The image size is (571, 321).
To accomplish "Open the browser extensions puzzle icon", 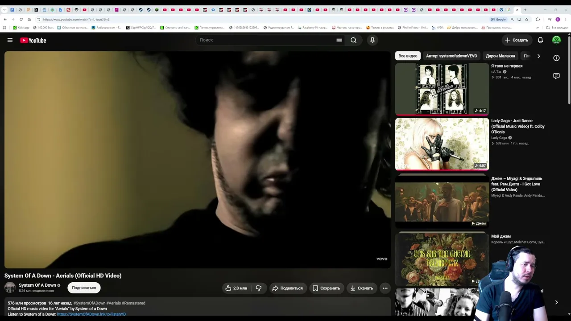I will (x=538, y=19).
